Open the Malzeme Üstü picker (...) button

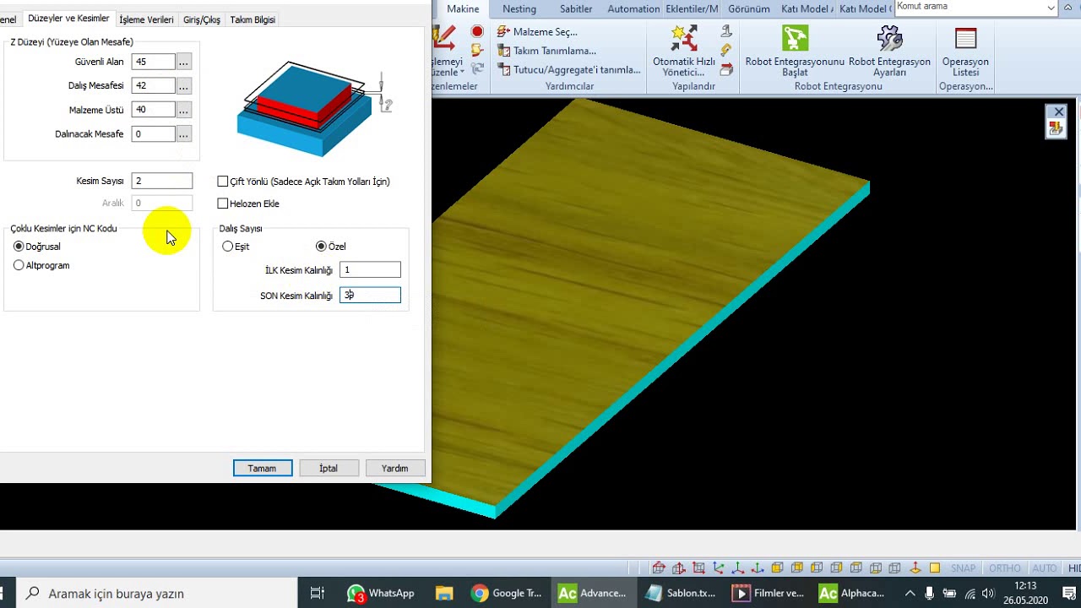pyautogui.click(x=183, y=110)
